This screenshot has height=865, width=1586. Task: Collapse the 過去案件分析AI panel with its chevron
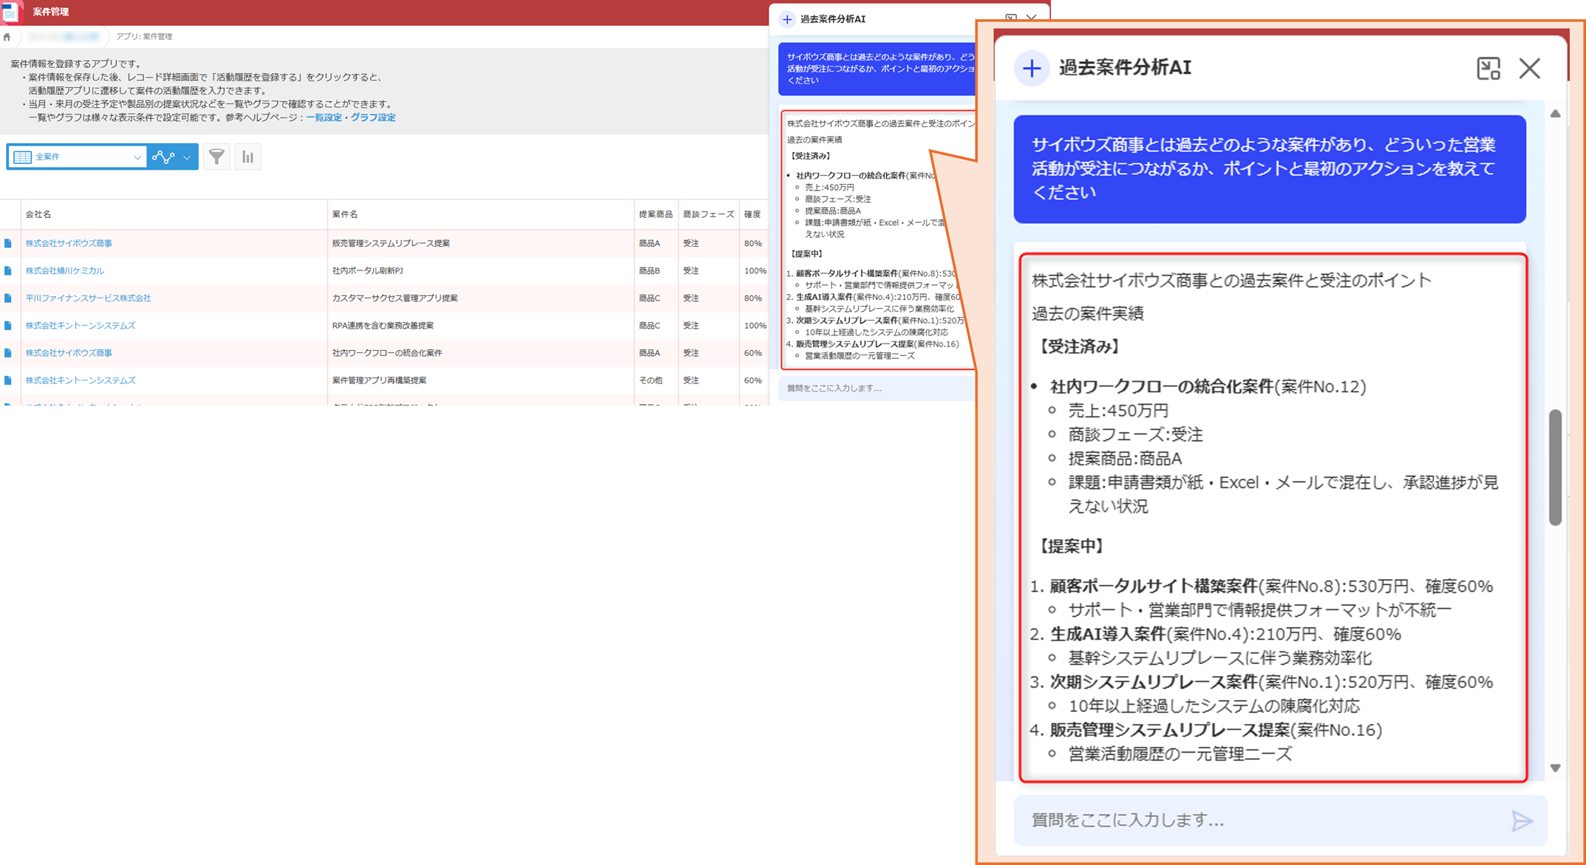pyautogui.click(x=1032, y=18)
